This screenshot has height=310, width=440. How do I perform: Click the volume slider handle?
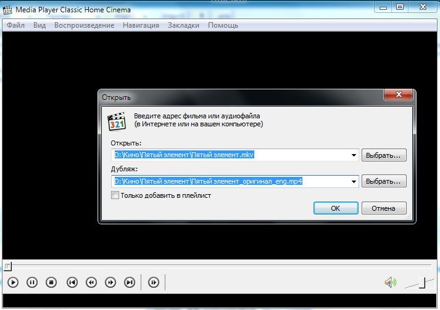click(x=422, y=282)
